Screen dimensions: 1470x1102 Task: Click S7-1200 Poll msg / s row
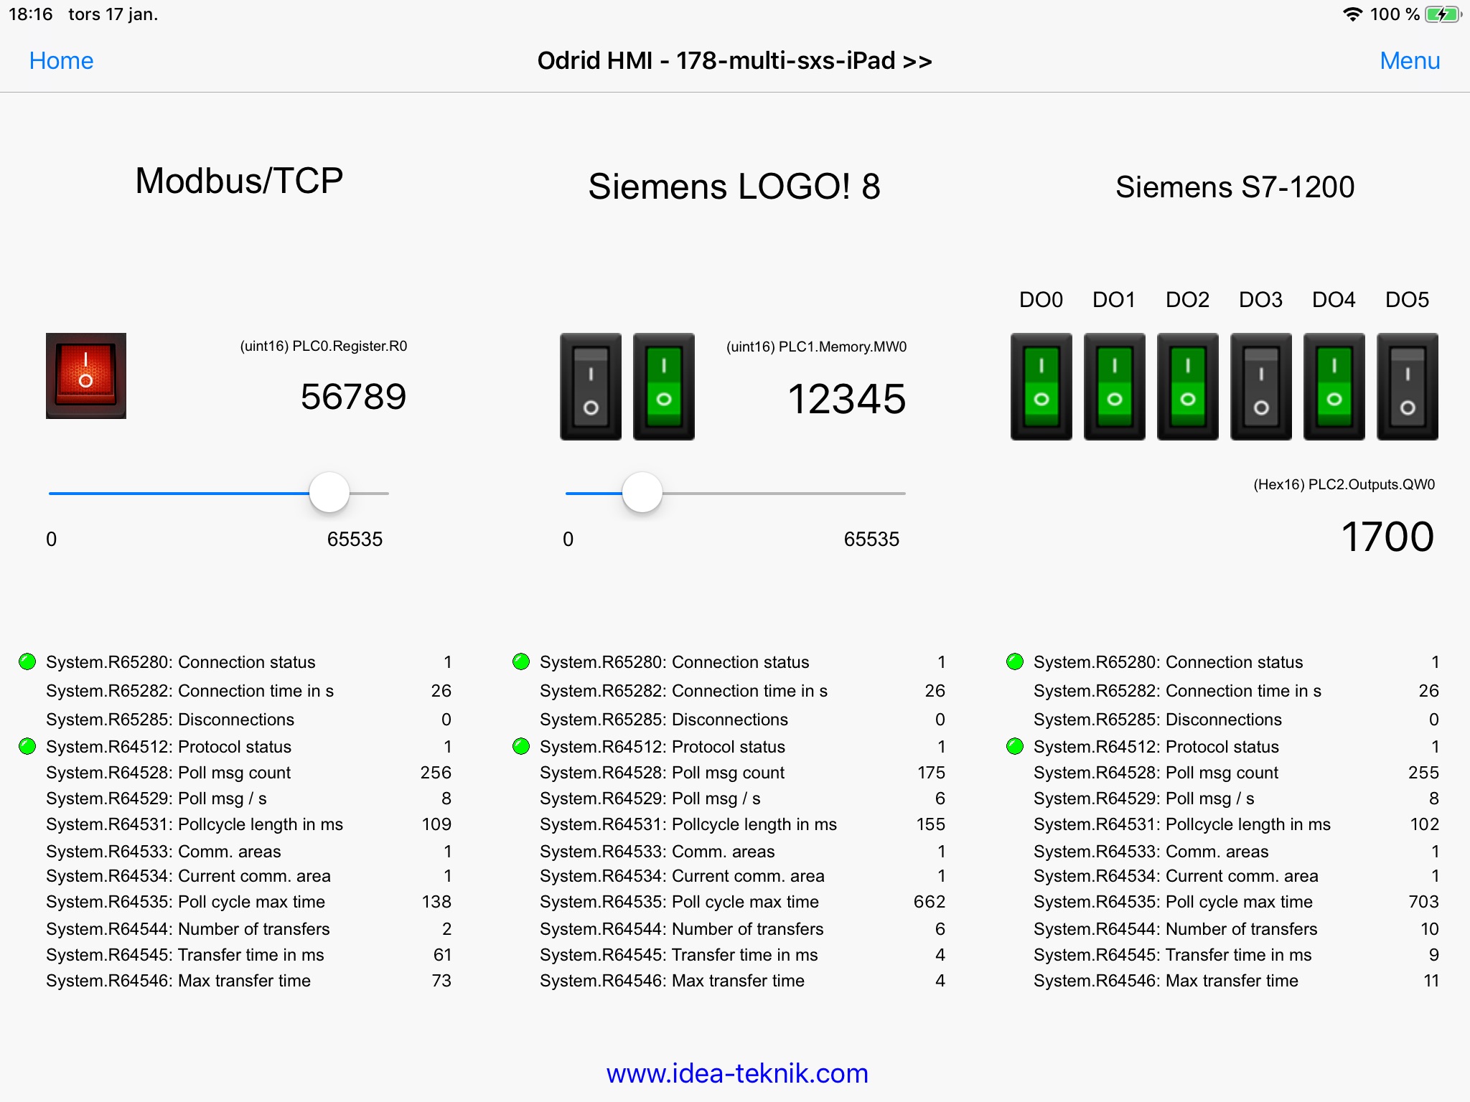pos(1236,799)
